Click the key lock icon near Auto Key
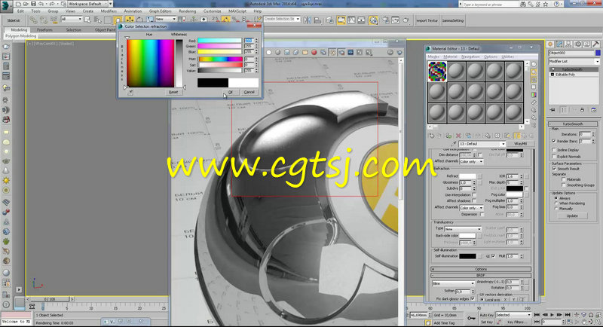This screenshot has height=327, width=603. 471,318
